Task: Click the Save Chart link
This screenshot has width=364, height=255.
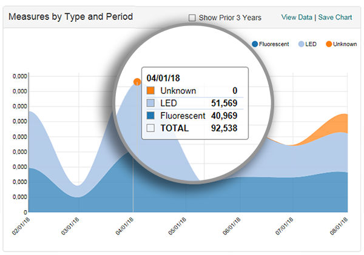Action: point(335,18)
